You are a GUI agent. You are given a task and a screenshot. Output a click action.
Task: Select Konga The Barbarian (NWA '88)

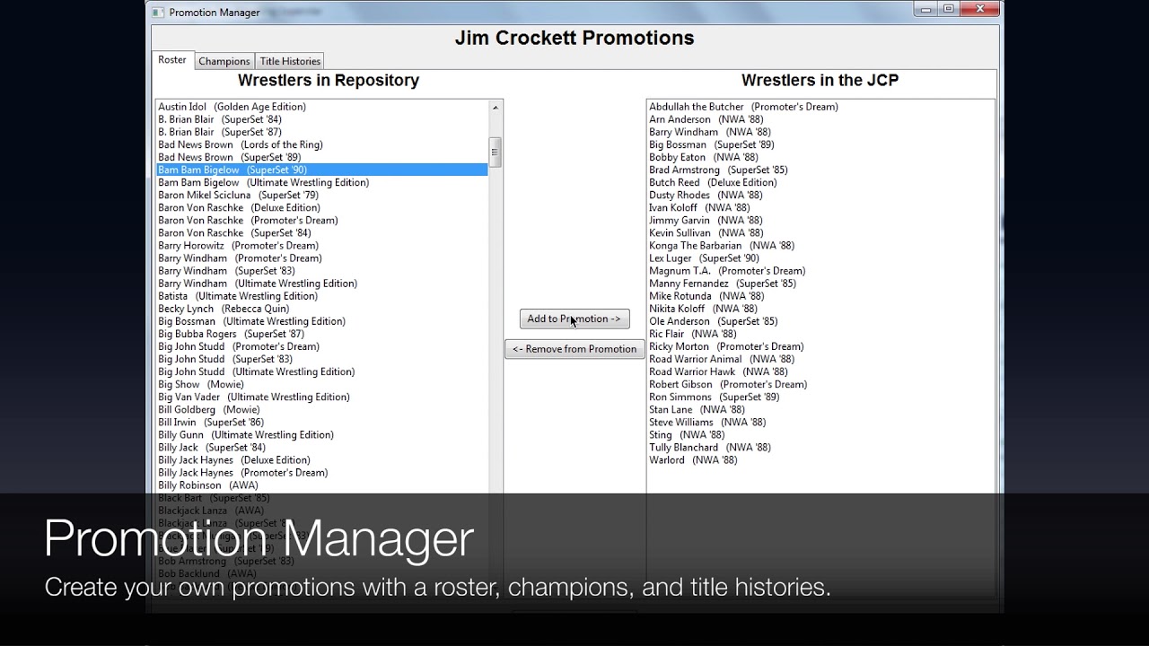coord(820,245)
